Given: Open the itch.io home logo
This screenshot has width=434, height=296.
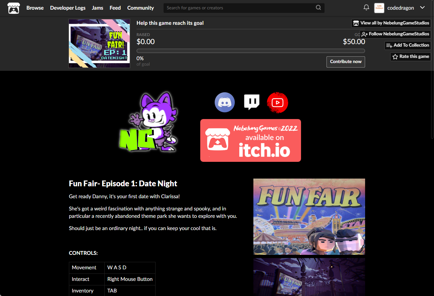Looking at the screenshot, I should coord(14,8).
